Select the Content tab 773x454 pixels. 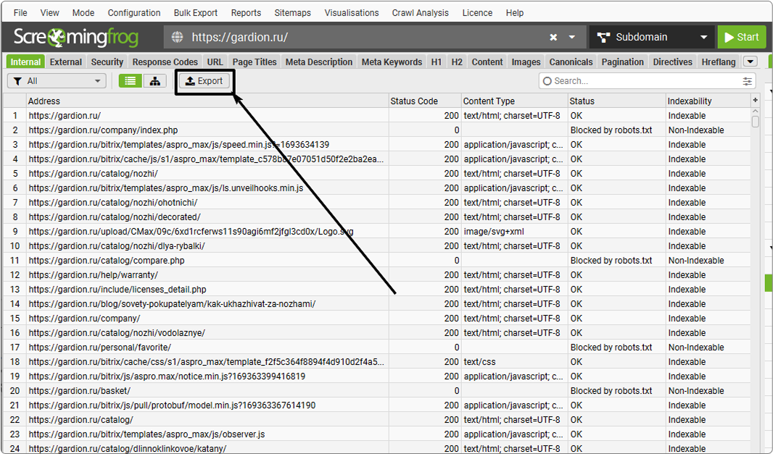(x=487, y=62)
